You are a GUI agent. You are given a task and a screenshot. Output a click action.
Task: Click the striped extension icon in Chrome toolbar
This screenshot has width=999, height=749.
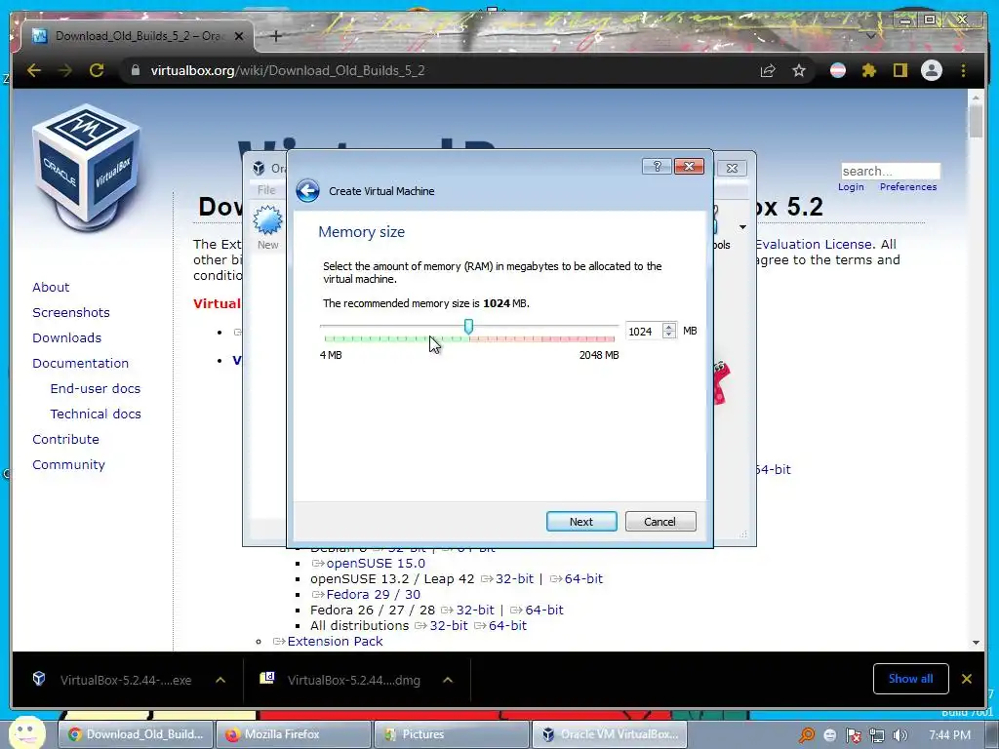838,70
